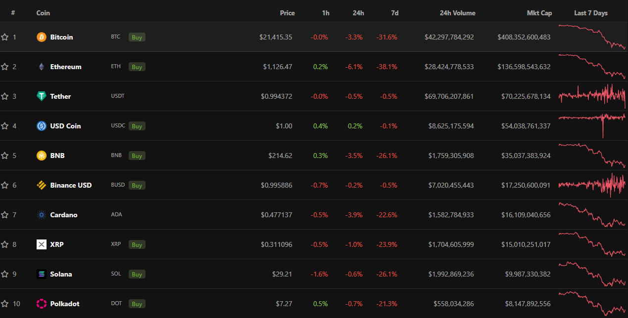Viewport: 628px width, 318px height.
Task: Open the Binance USD name link
Action: click(71, 185)
